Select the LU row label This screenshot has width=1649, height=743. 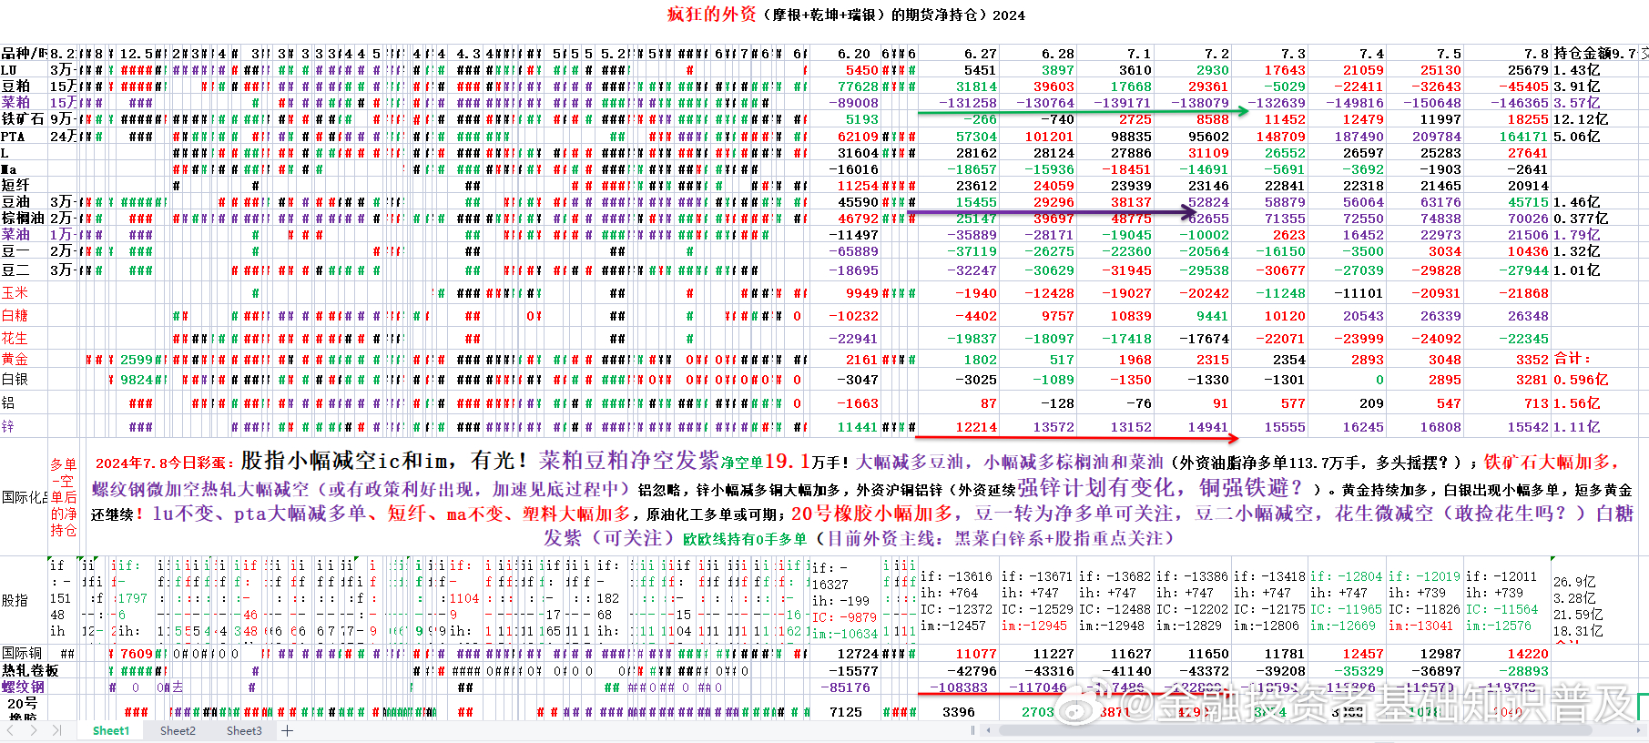coord(24,70)
